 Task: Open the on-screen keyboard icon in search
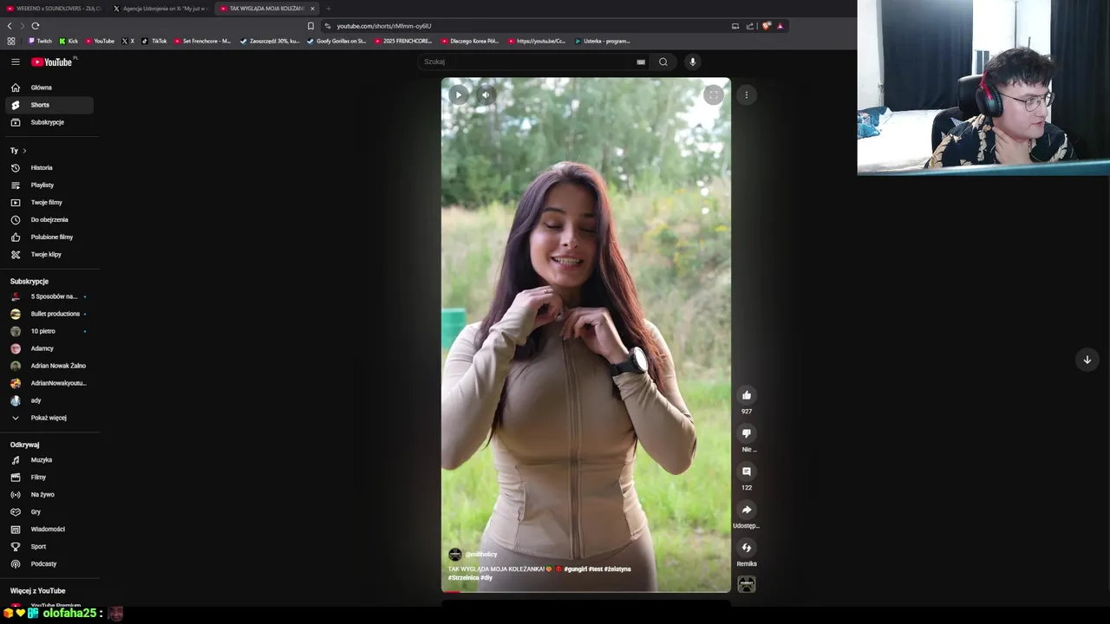pos(641,62)
